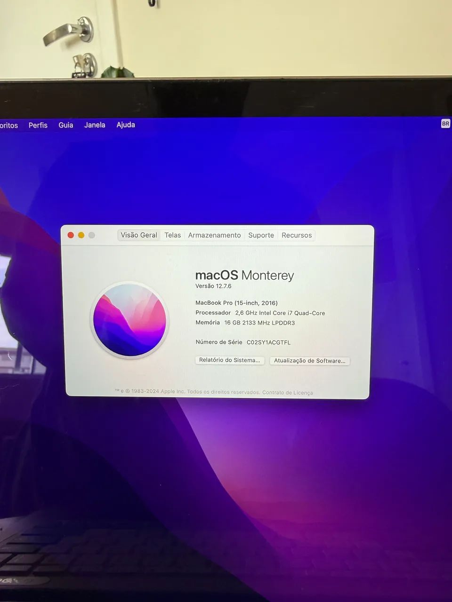Select the serial number C02SY1ACGTFL
The width and height of the screenshot is (452, 602).
(268, 342)
